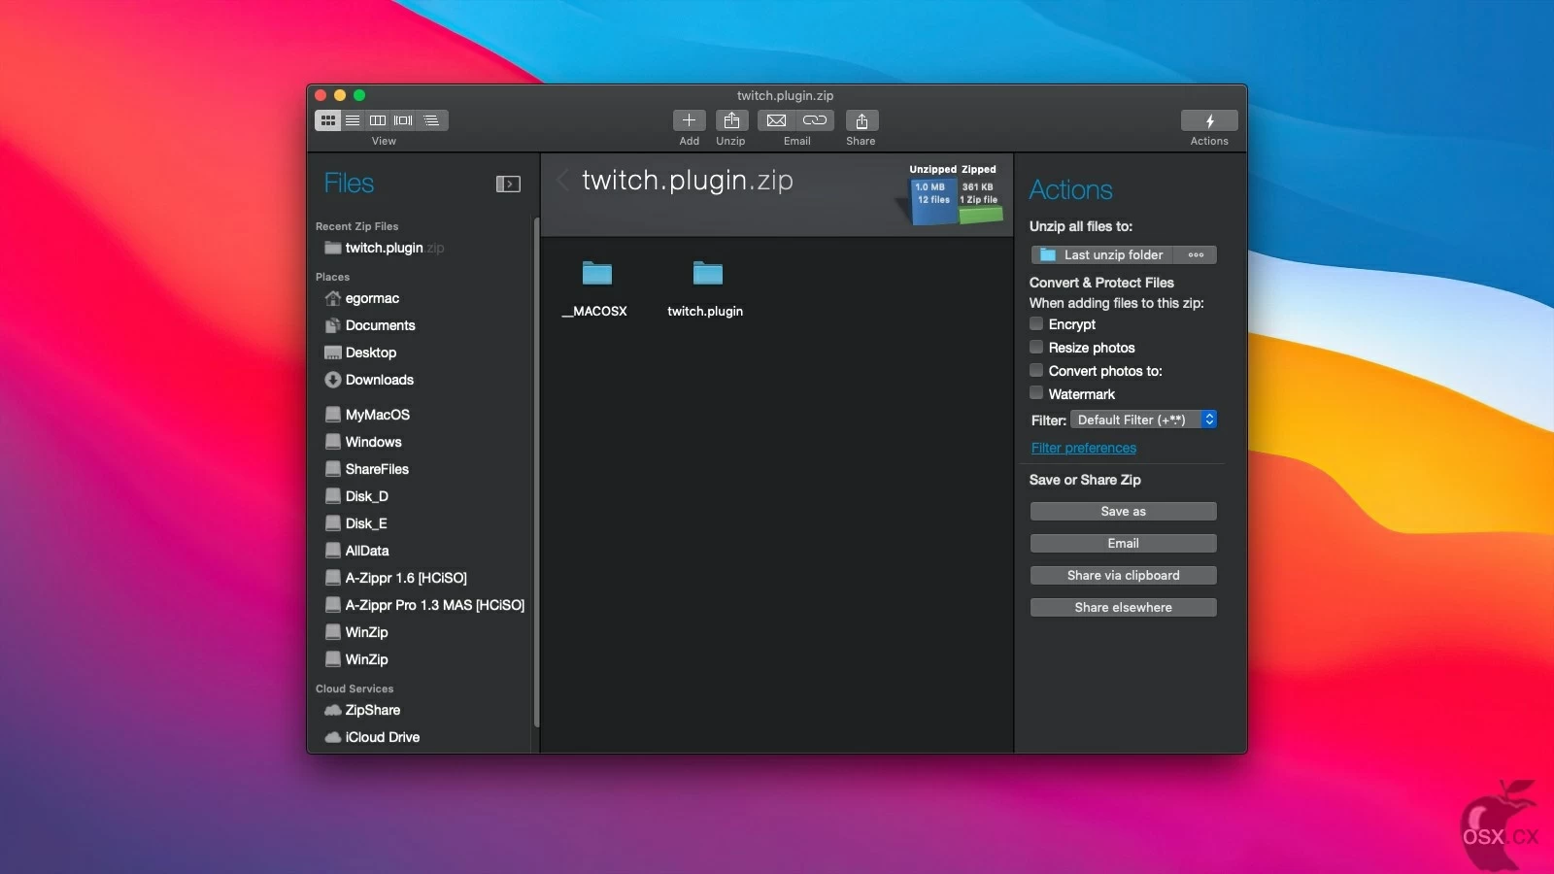Open the unzip folder ellipsis options
Image resolution: width=1554 pixels, height=874 pixels.
coord(1196,254)
